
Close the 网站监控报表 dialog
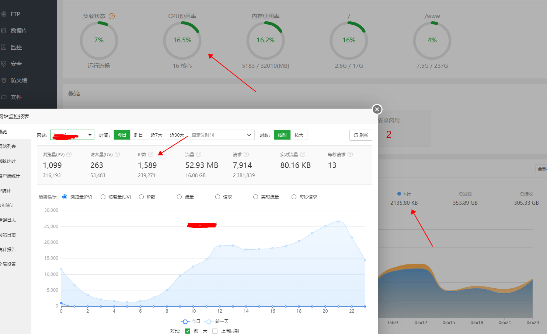coord(377,109)
